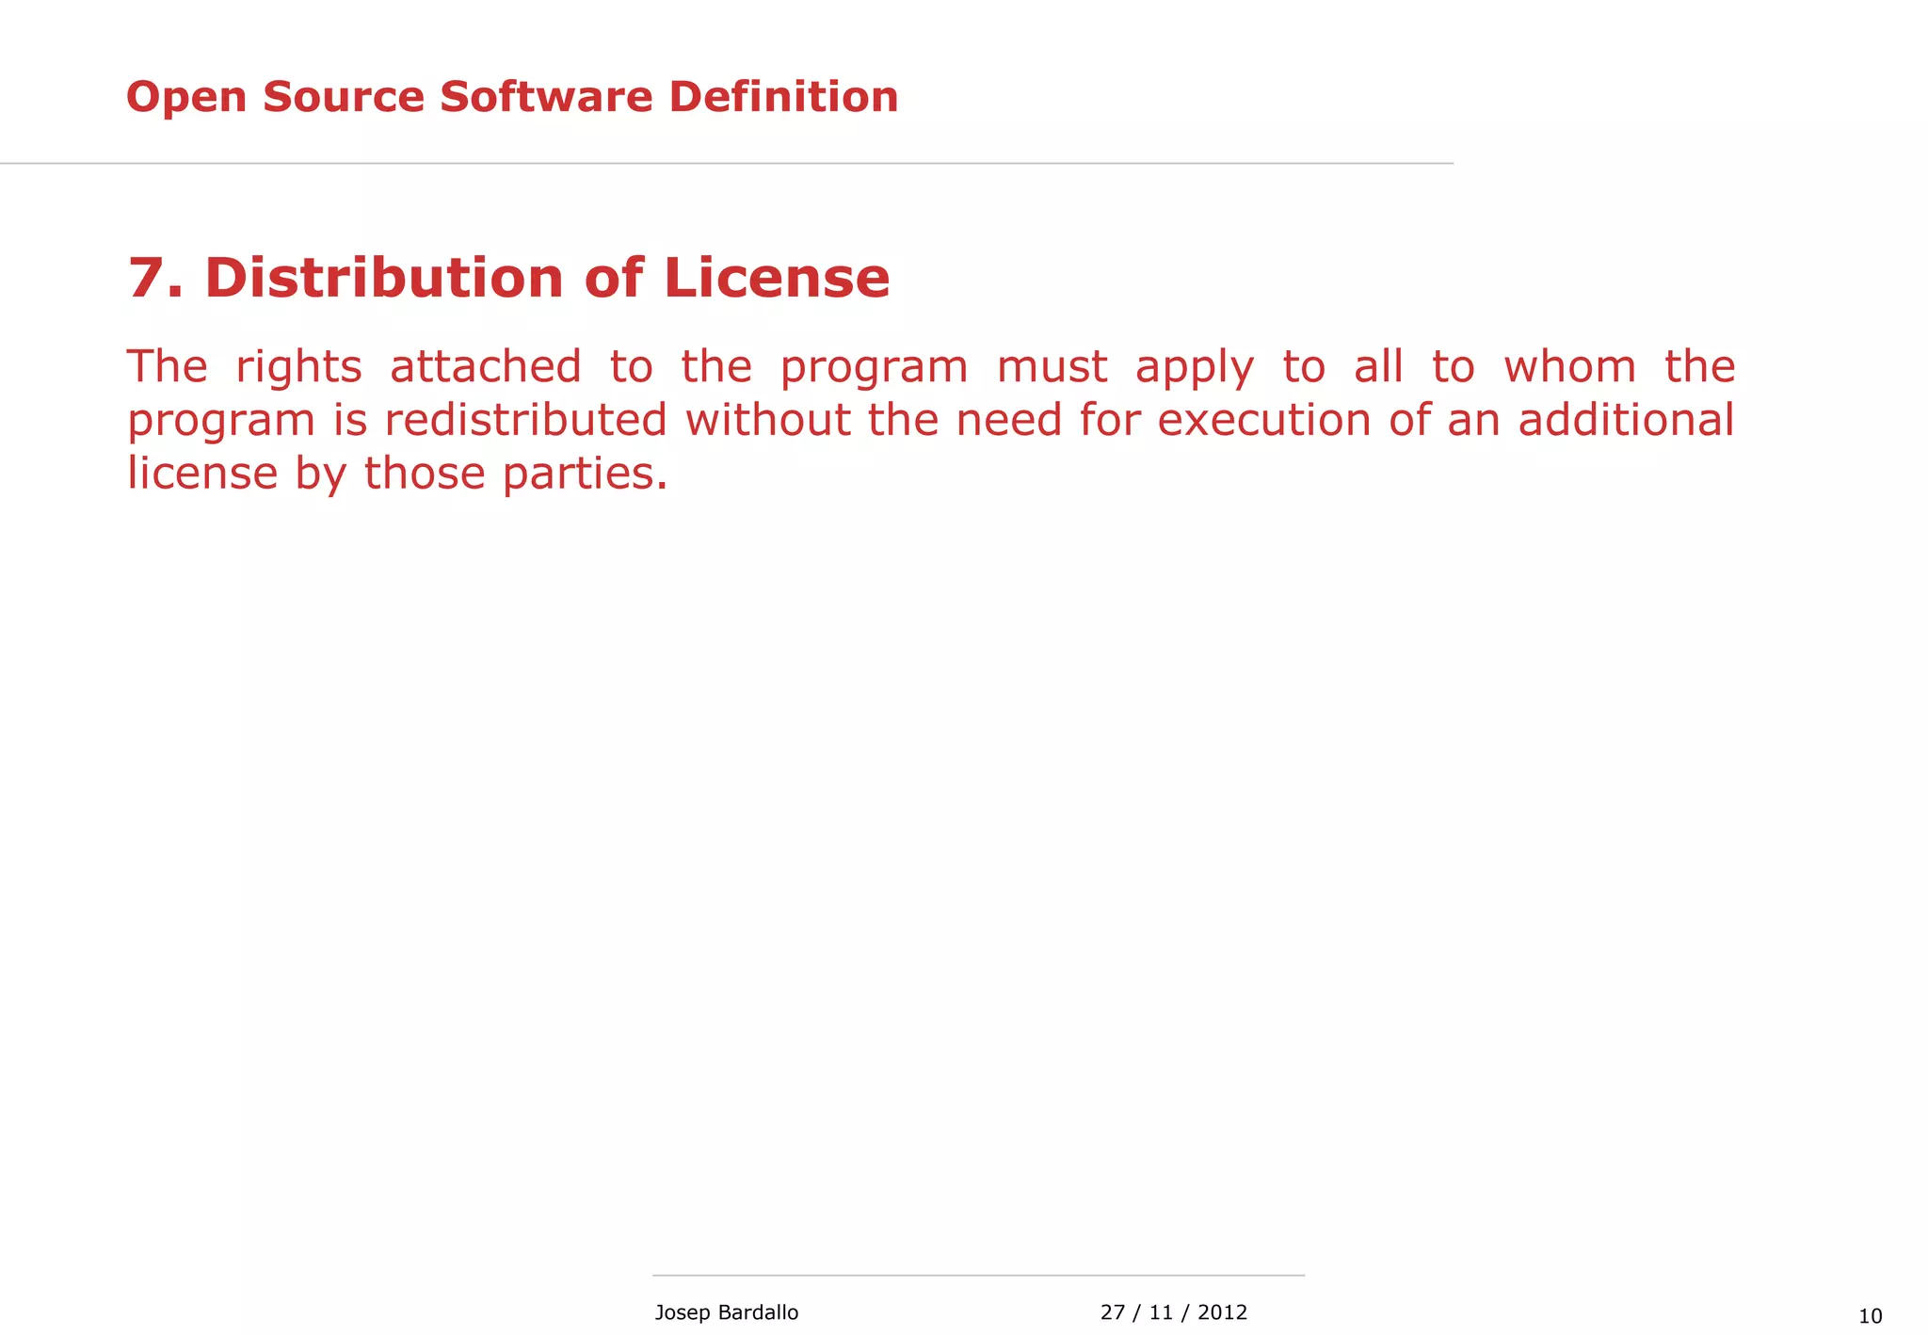Select the '7. Distribution of License' heading

pos(508,278)
